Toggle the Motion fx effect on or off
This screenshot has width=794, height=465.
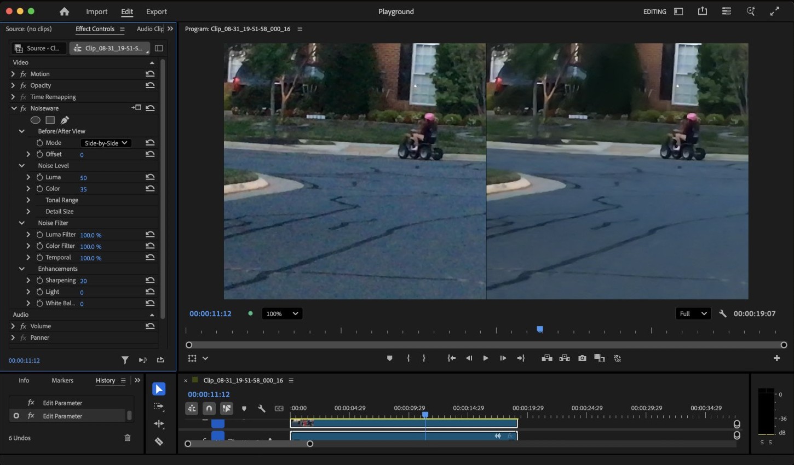[23, 74]
